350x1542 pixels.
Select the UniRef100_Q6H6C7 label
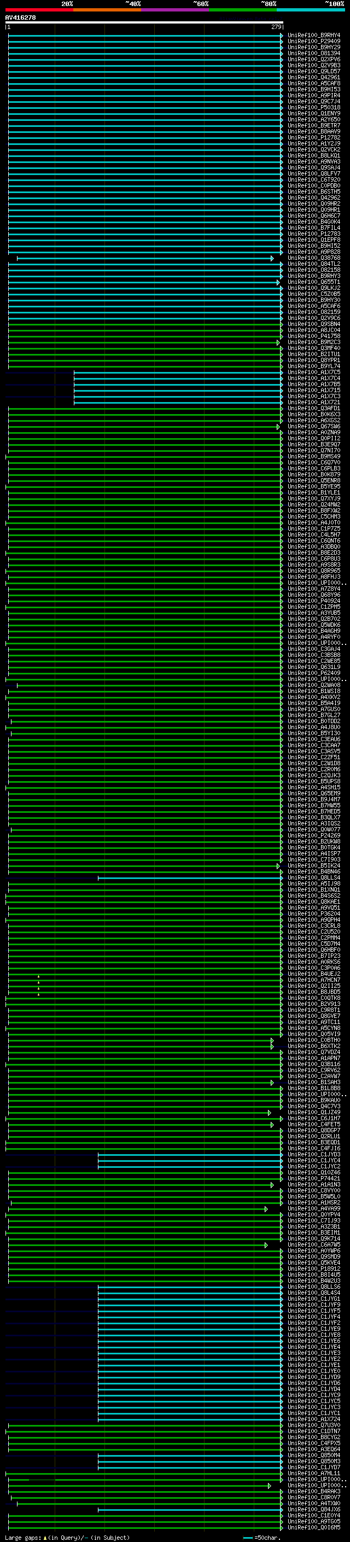(x=314, y=216)
